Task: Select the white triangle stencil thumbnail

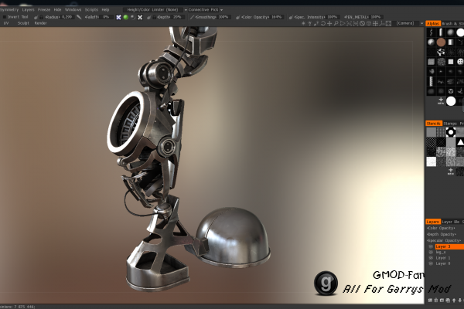Action: coord(460,142)
